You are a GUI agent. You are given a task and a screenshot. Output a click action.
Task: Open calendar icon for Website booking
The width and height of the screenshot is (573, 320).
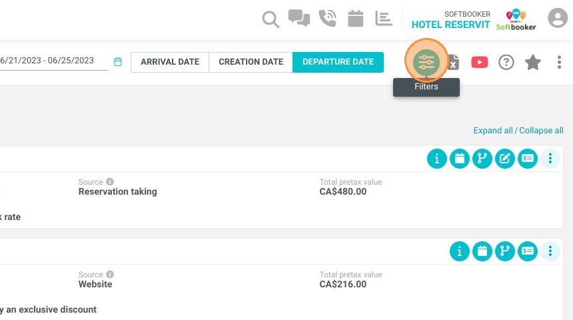coord(482,251)
